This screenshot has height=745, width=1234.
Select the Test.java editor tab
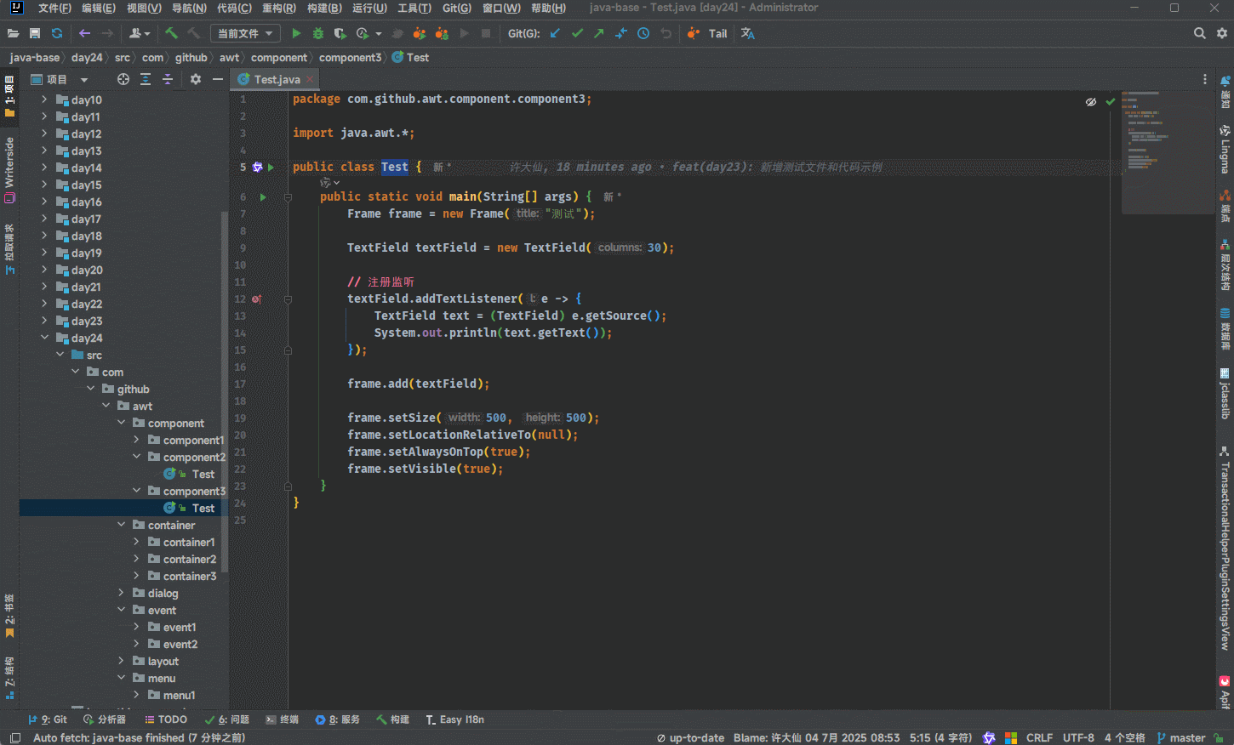coord(277,79)
